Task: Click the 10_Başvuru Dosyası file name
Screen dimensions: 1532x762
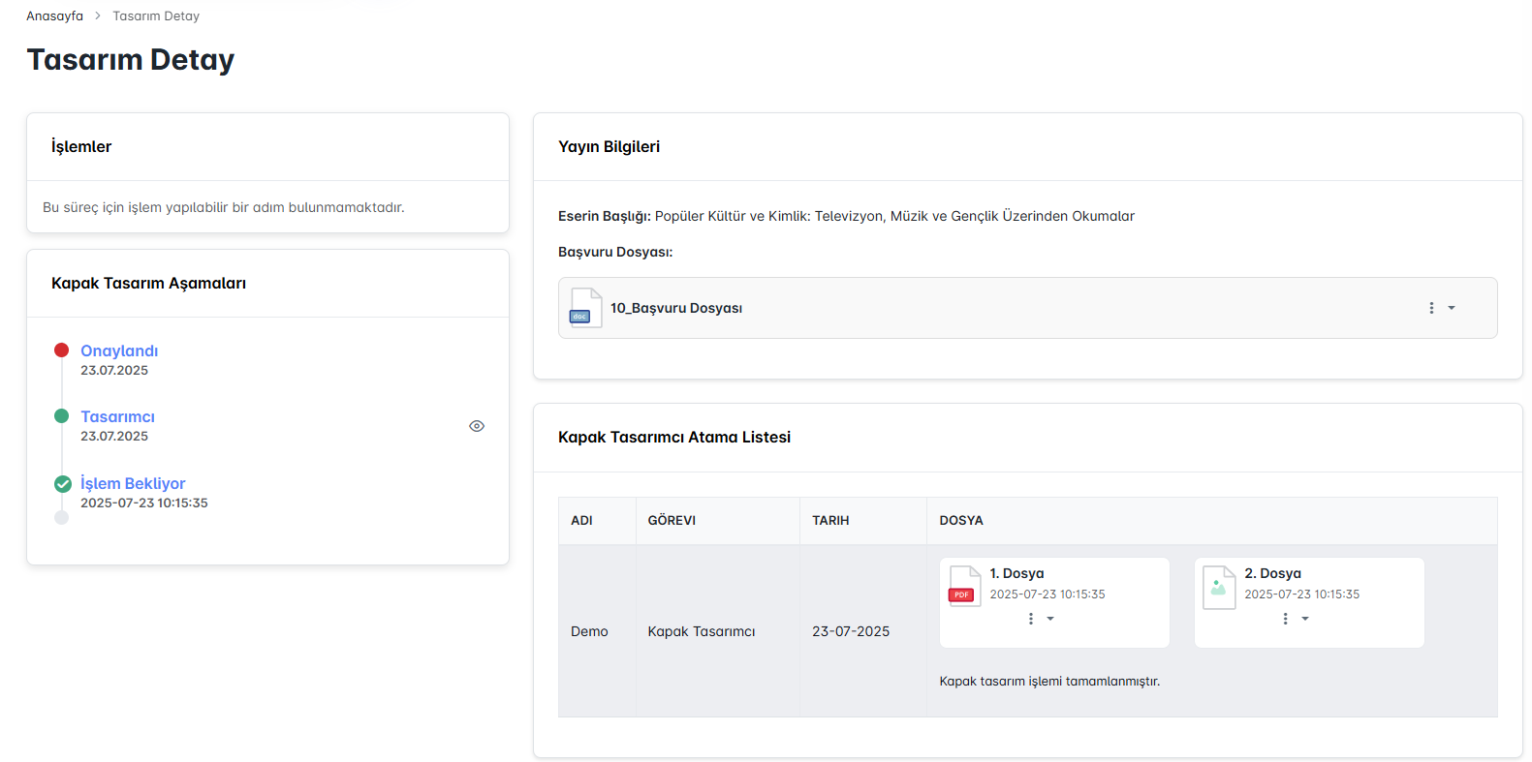Action: [x=676, y=308]
